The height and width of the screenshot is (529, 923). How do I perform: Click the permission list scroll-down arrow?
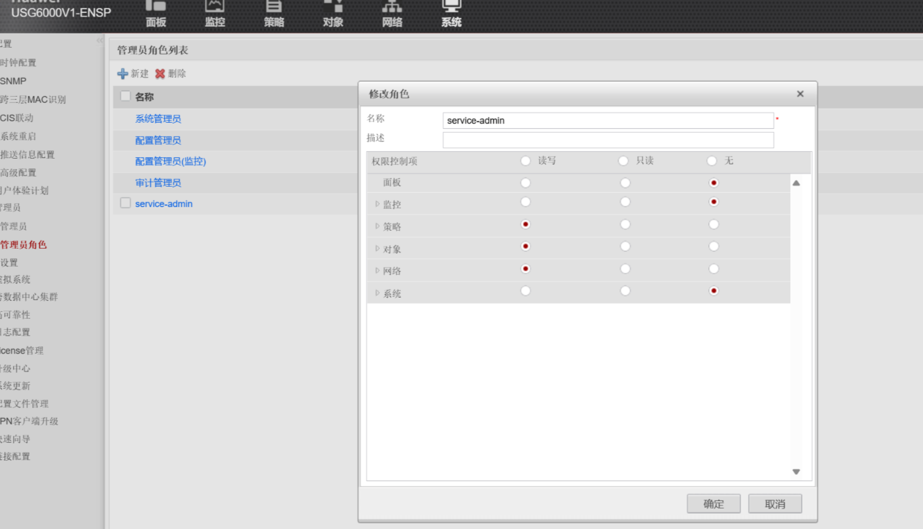[x=796, y=472]
